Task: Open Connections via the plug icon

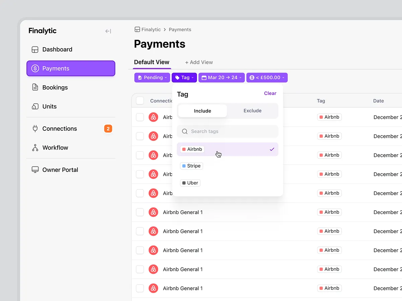Action: pyautogui.click(x=35, y=128)
